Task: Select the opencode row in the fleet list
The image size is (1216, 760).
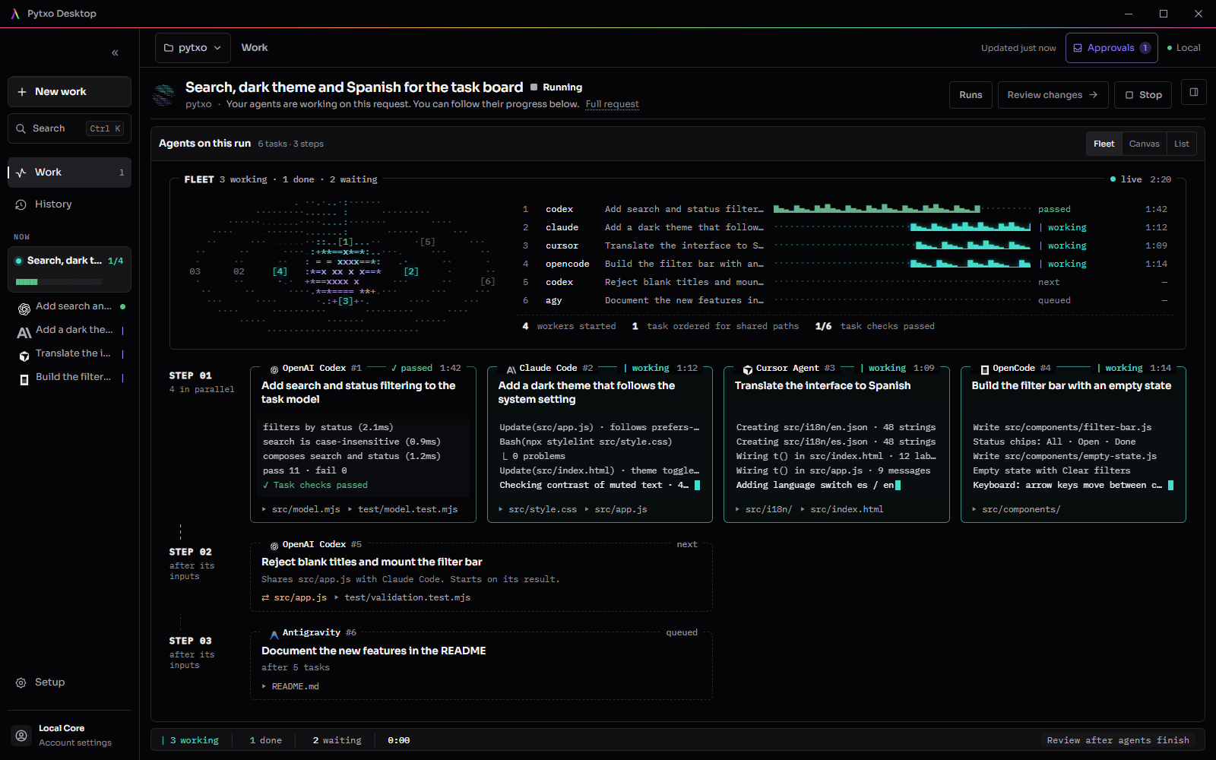Action: tap(845, 264)
